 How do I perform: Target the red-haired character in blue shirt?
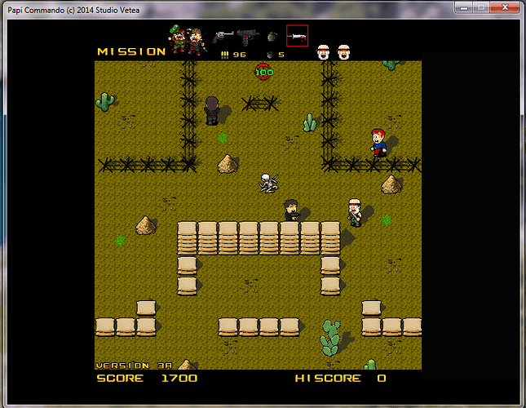pos(378,142)
